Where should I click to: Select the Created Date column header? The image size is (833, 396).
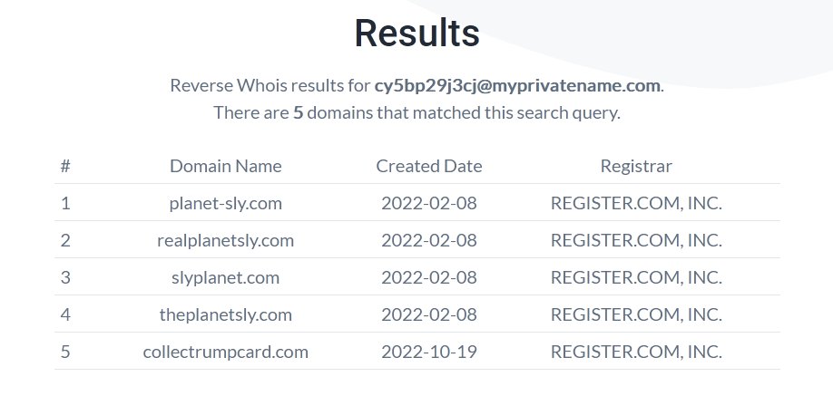428,166
